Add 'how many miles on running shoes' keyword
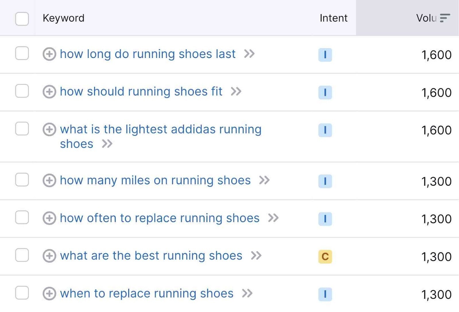The image size is (459, 312). (x=49, y=181)
